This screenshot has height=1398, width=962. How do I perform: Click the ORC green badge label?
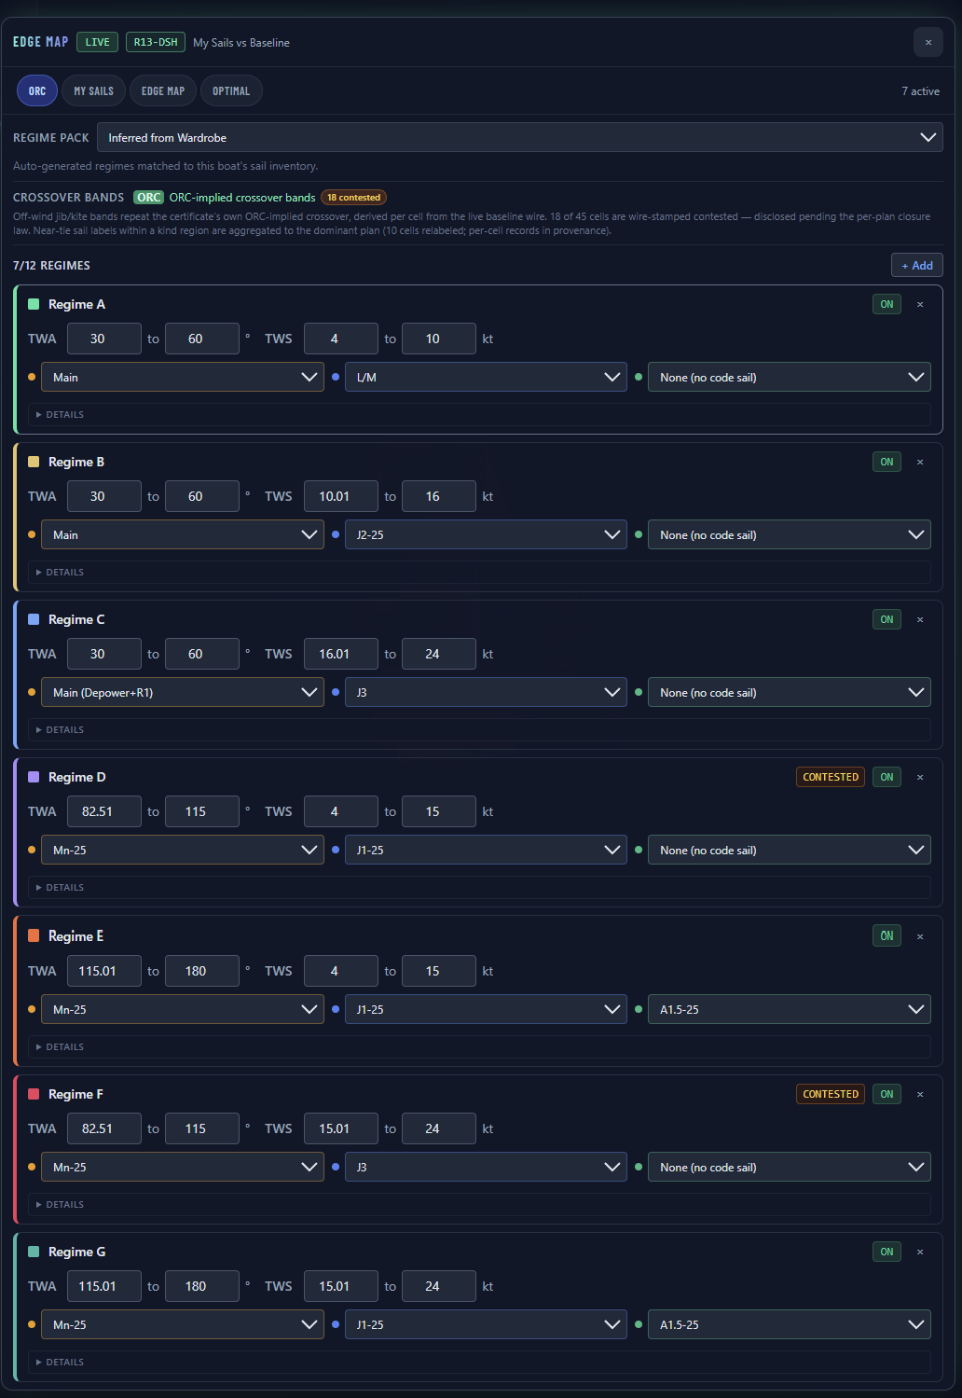tap(149, 197)
